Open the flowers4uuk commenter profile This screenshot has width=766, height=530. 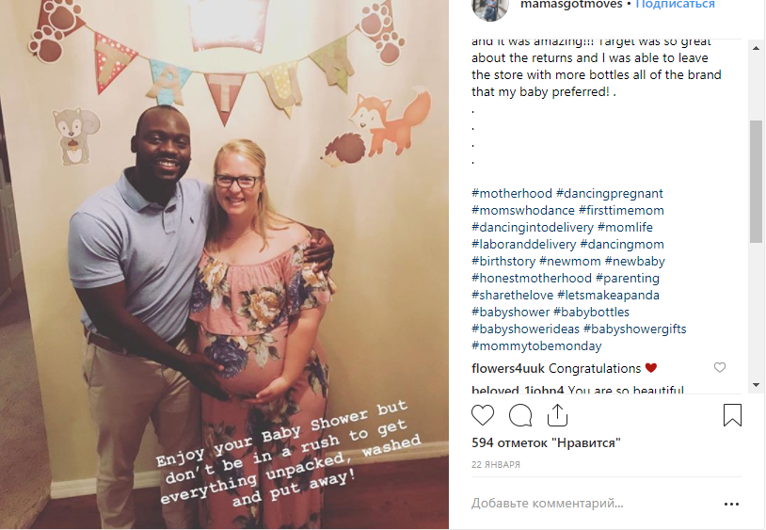pyautogui.click(x=508, y=368)
